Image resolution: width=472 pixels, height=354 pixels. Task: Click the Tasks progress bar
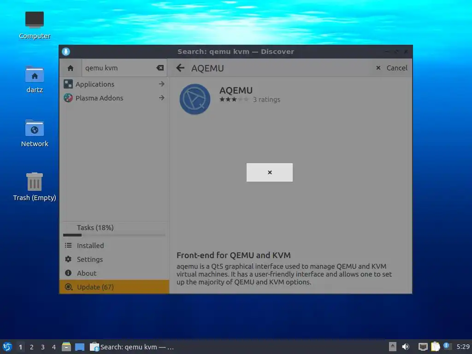(x=114, y=235)
